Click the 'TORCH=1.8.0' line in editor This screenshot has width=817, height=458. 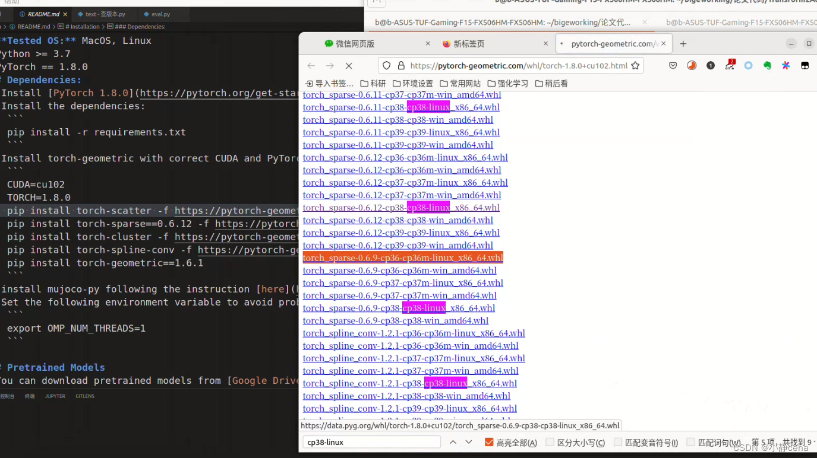(x=39, y=198)
